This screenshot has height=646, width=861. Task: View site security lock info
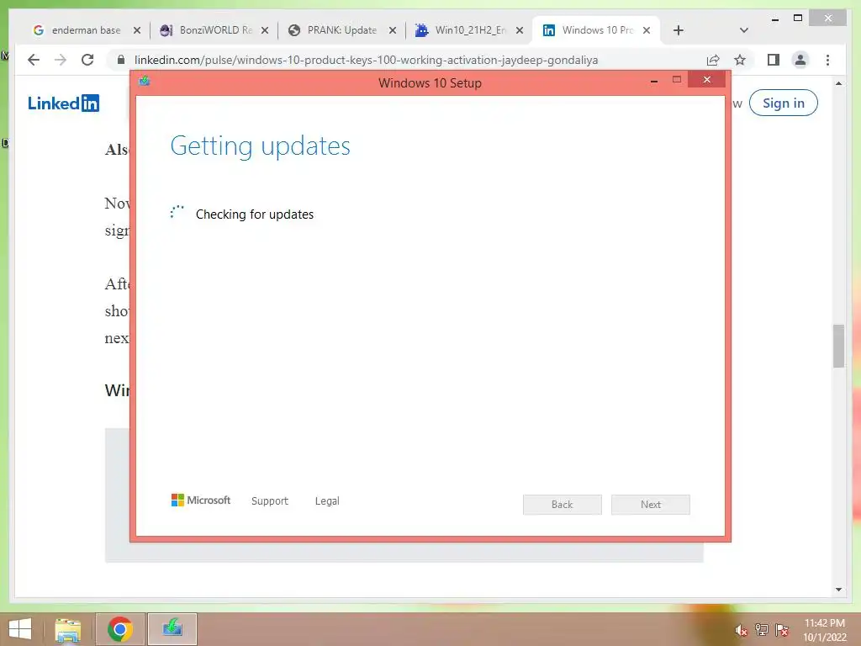coord(121,60)
